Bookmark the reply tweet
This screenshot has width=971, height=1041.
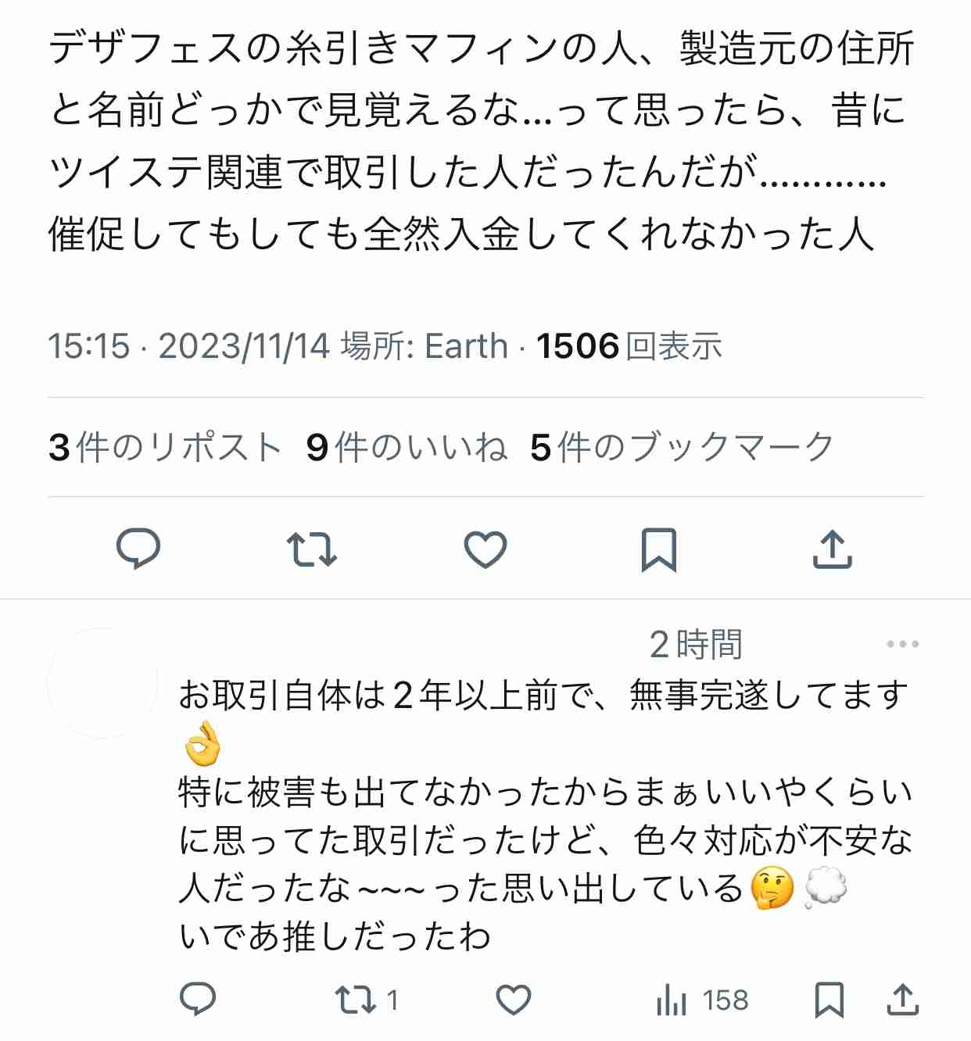tap(829, 1000)
